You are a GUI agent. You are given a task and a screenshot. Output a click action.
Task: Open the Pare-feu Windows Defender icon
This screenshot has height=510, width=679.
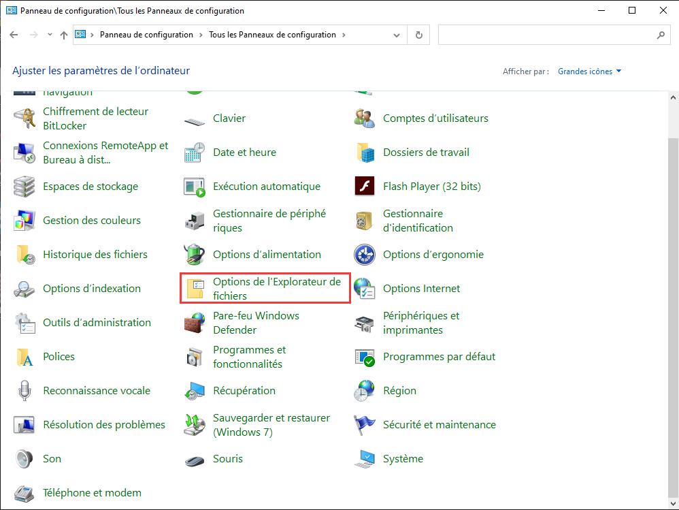[x=195, y=323]
